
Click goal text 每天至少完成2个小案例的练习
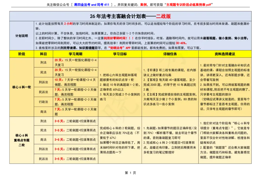click(x=120, y=97)
